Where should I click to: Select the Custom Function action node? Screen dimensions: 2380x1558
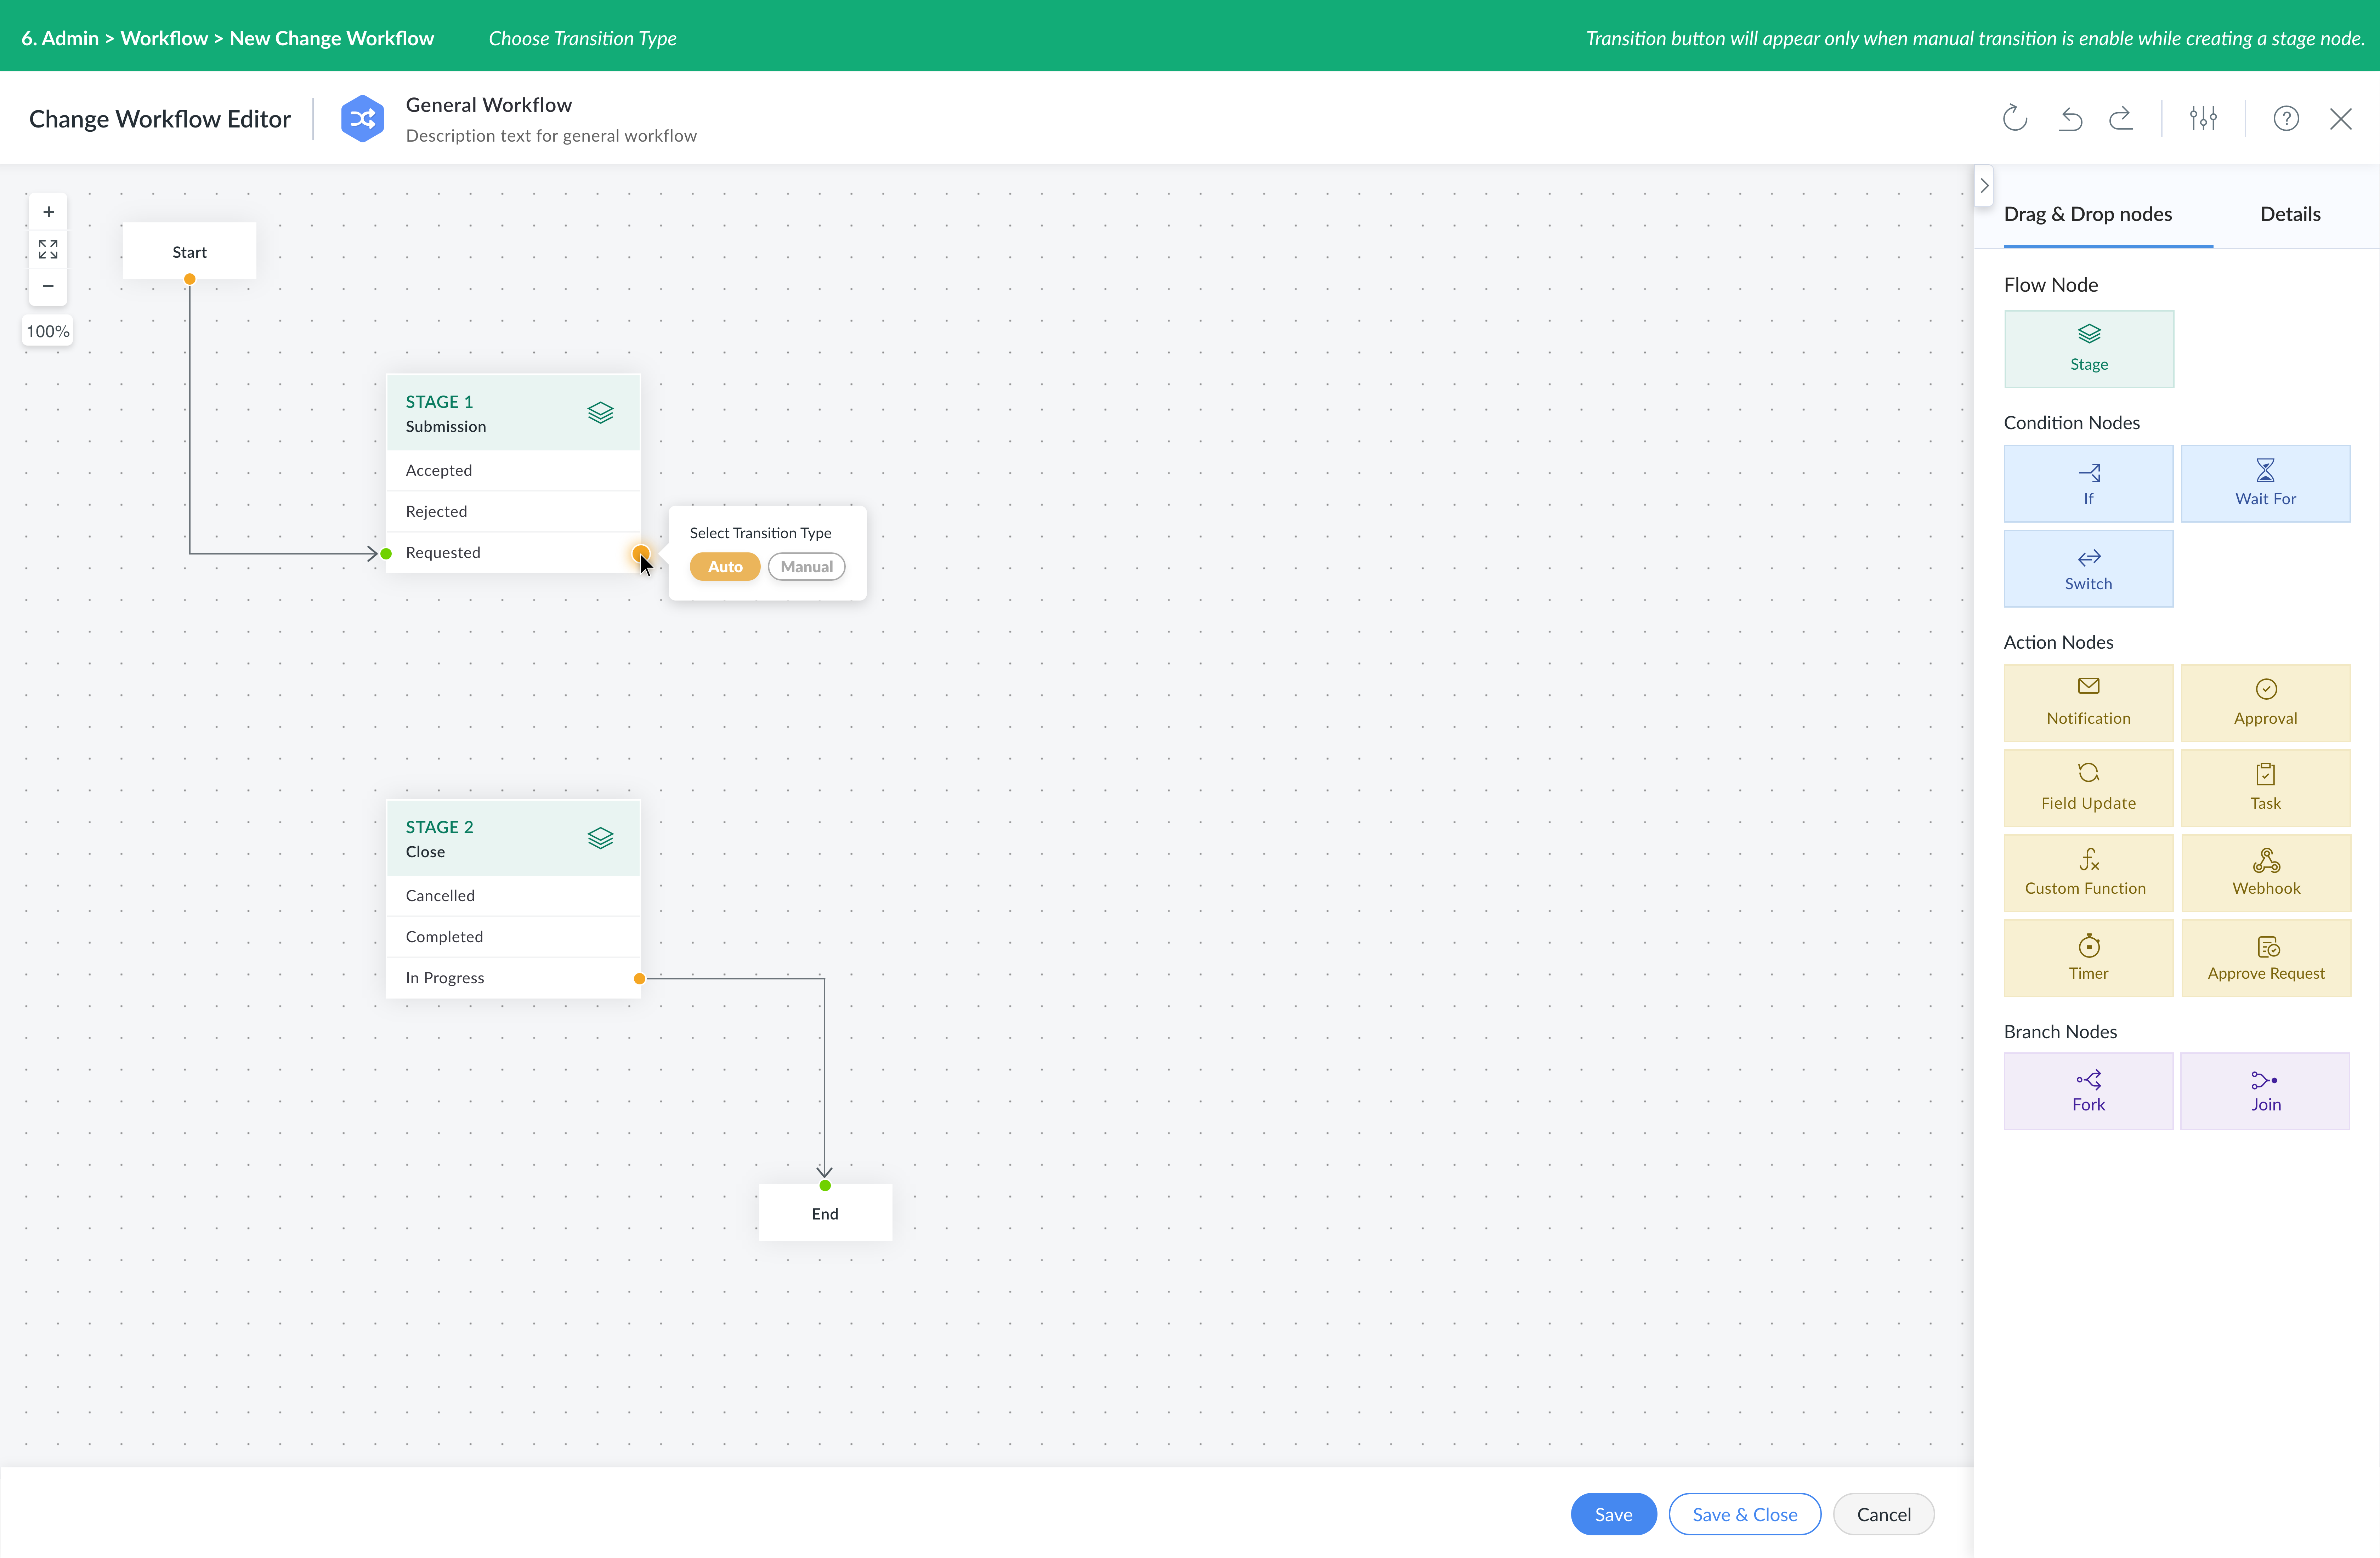click(x=2088, y=872)
